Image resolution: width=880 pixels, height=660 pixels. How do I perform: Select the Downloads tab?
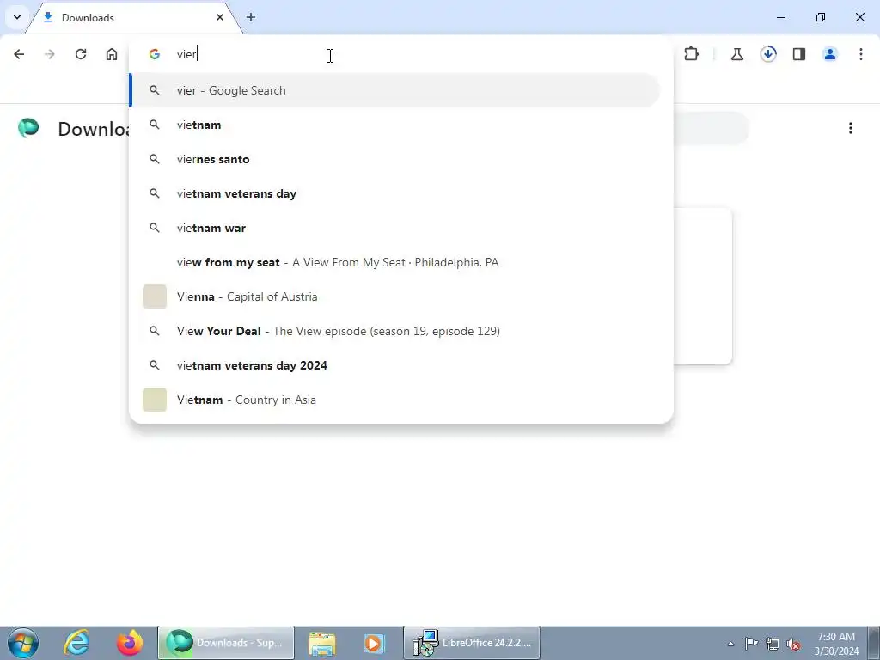coord(133,18)
